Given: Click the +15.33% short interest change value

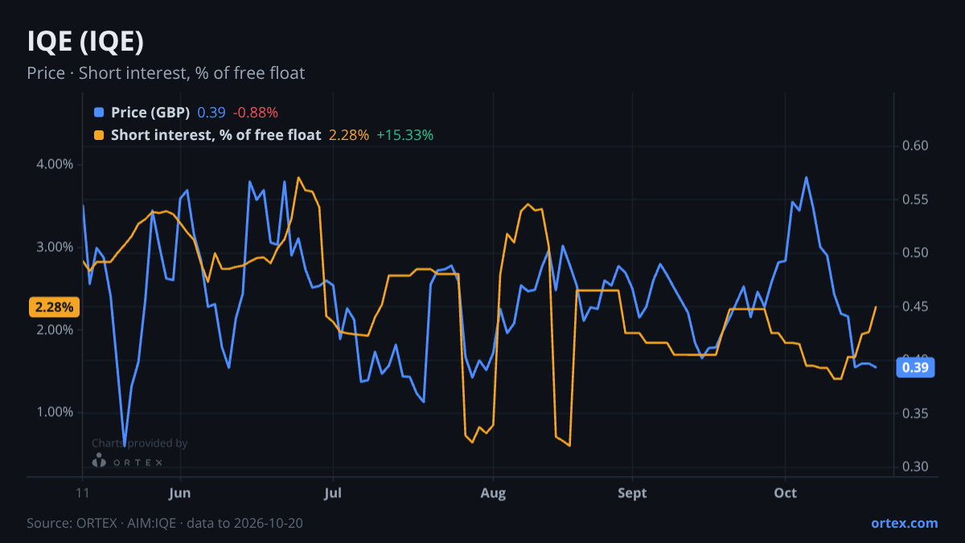Looking at the screenshot, I should point(405,135).
